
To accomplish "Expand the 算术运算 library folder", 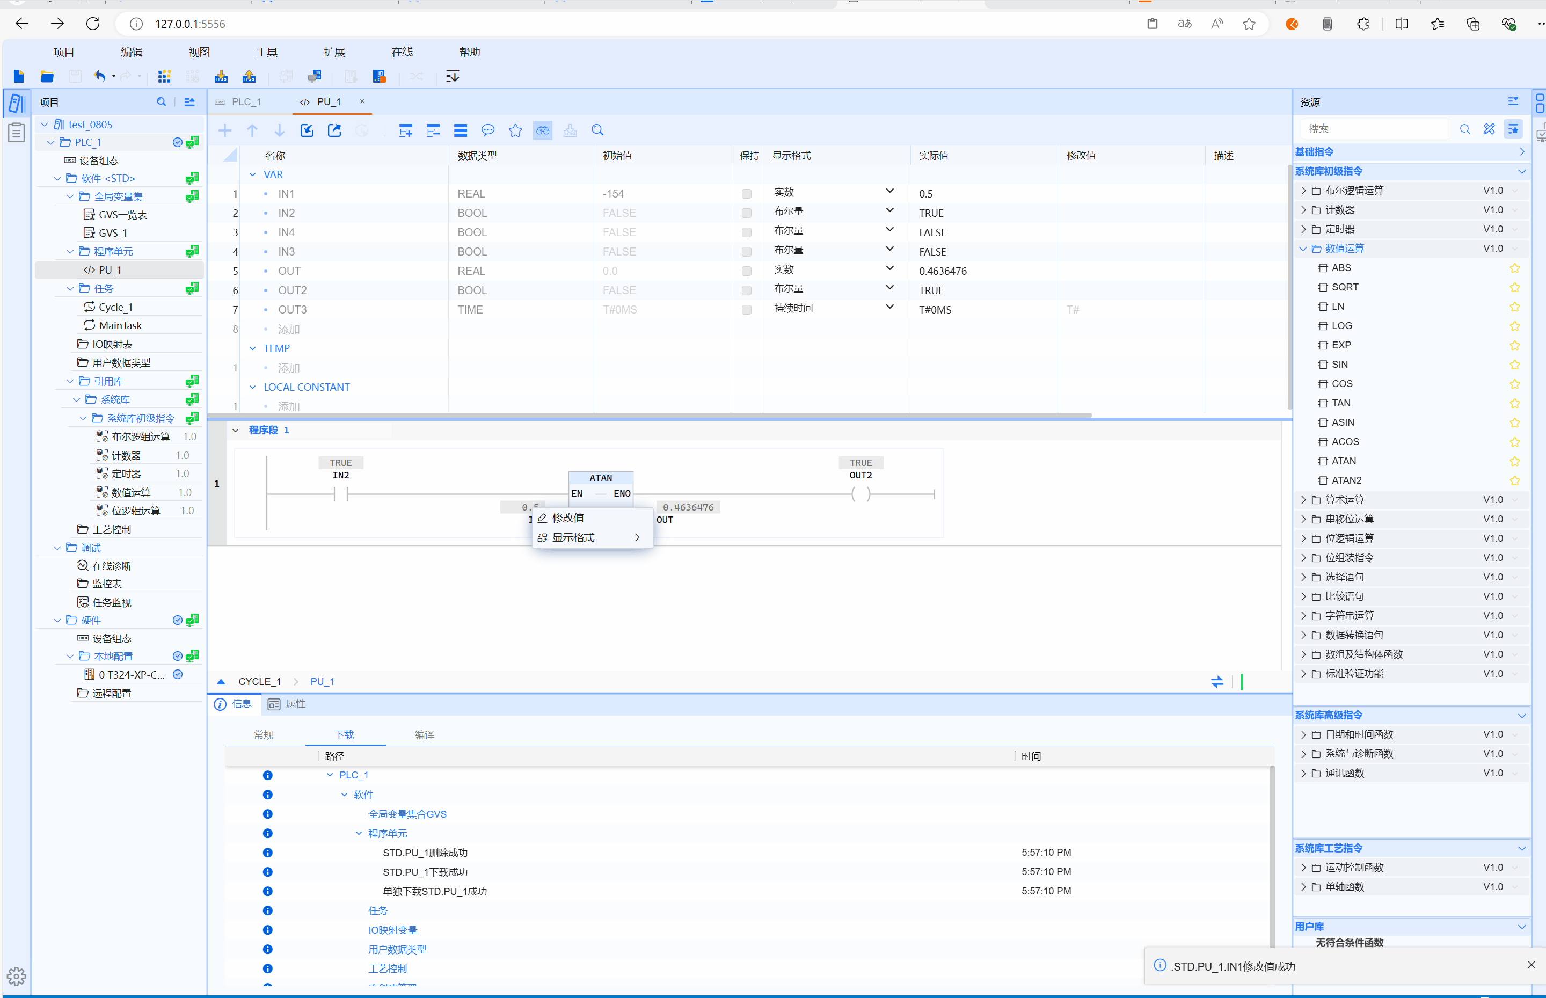I will coord(1304,500).
